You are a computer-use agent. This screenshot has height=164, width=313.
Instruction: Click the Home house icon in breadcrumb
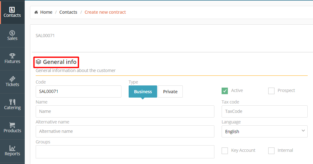[36, 12]
